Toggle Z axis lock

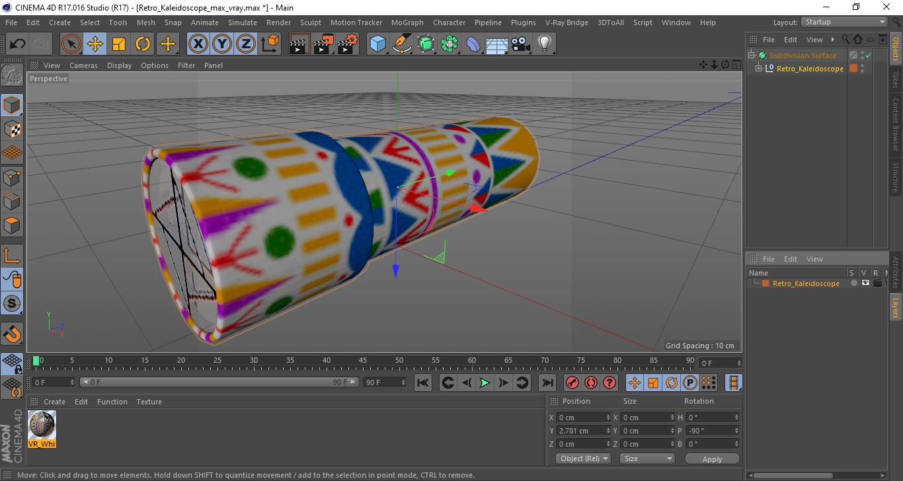click(246, 44)
